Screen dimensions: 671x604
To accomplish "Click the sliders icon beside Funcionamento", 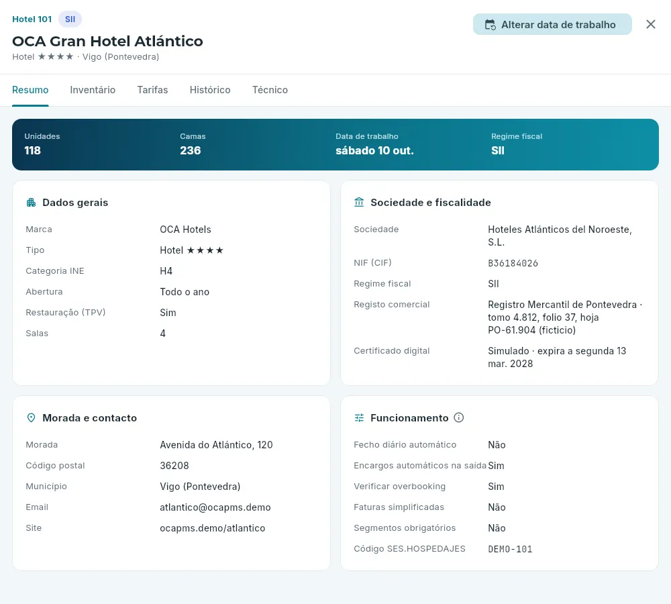I will point(359,418).
